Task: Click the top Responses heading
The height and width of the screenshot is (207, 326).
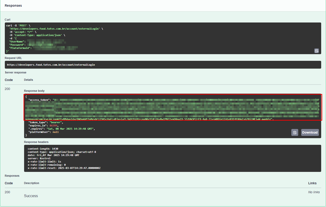Action: click(x=13, y=6)
